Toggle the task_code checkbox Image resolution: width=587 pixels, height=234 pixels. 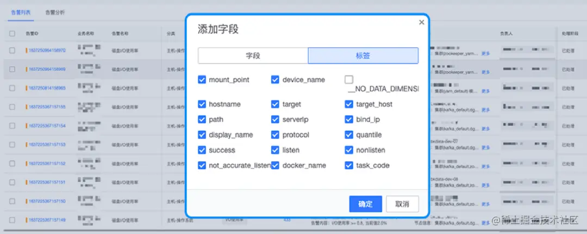pyautogui.click(x=349, y=165)
